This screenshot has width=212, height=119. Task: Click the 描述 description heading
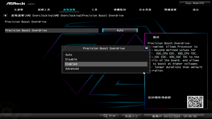click(x=156, y=37)
